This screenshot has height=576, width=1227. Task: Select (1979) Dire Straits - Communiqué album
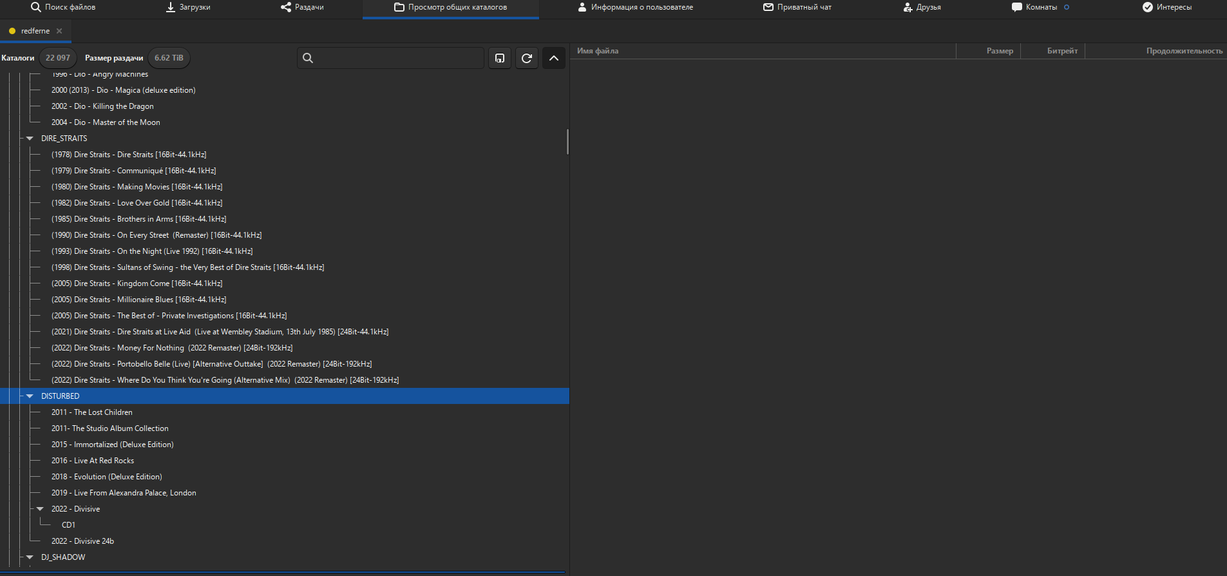click(x=134, y=171)
